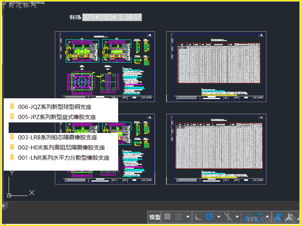Open the 005-JPZ系列新型盆式橡胶支座 folder
301x226 pixels.
click(x=57, y=117)
